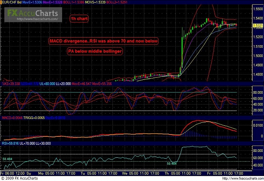The image size is (264, 181).
Task: Click the %KS=39.338 stochastic value
Action: [x=11, y=84]
